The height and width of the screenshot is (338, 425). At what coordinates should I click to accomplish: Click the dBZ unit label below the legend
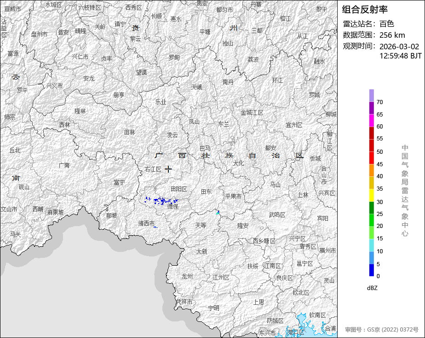click(372, 288)
